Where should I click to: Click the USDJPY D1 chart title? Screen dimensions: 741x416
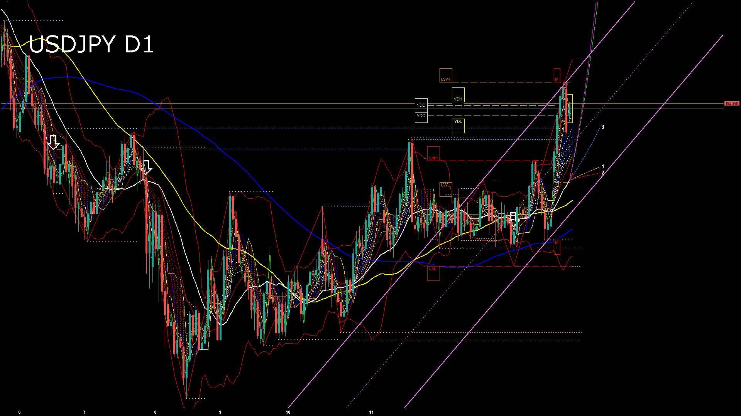click(x=91, y=44)
